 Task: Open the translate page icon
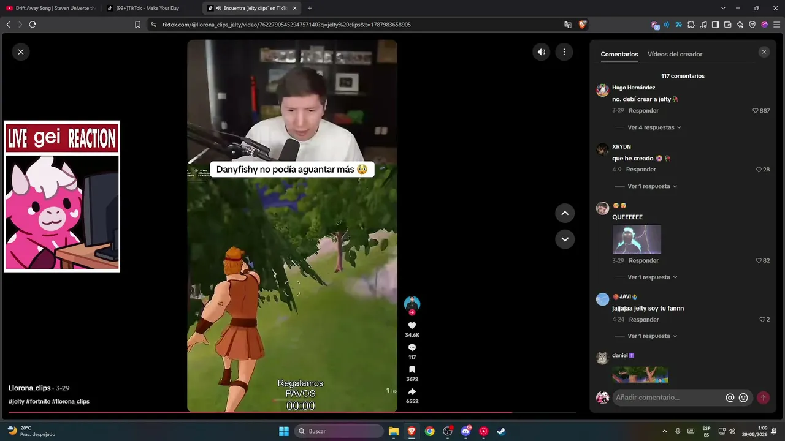568,24
